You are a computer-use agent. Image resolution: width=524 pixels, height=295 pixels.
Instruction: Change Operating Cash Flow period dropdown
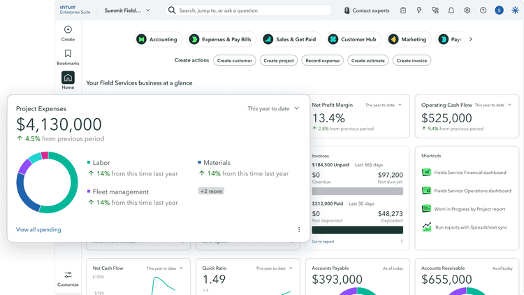click(493, 105)
